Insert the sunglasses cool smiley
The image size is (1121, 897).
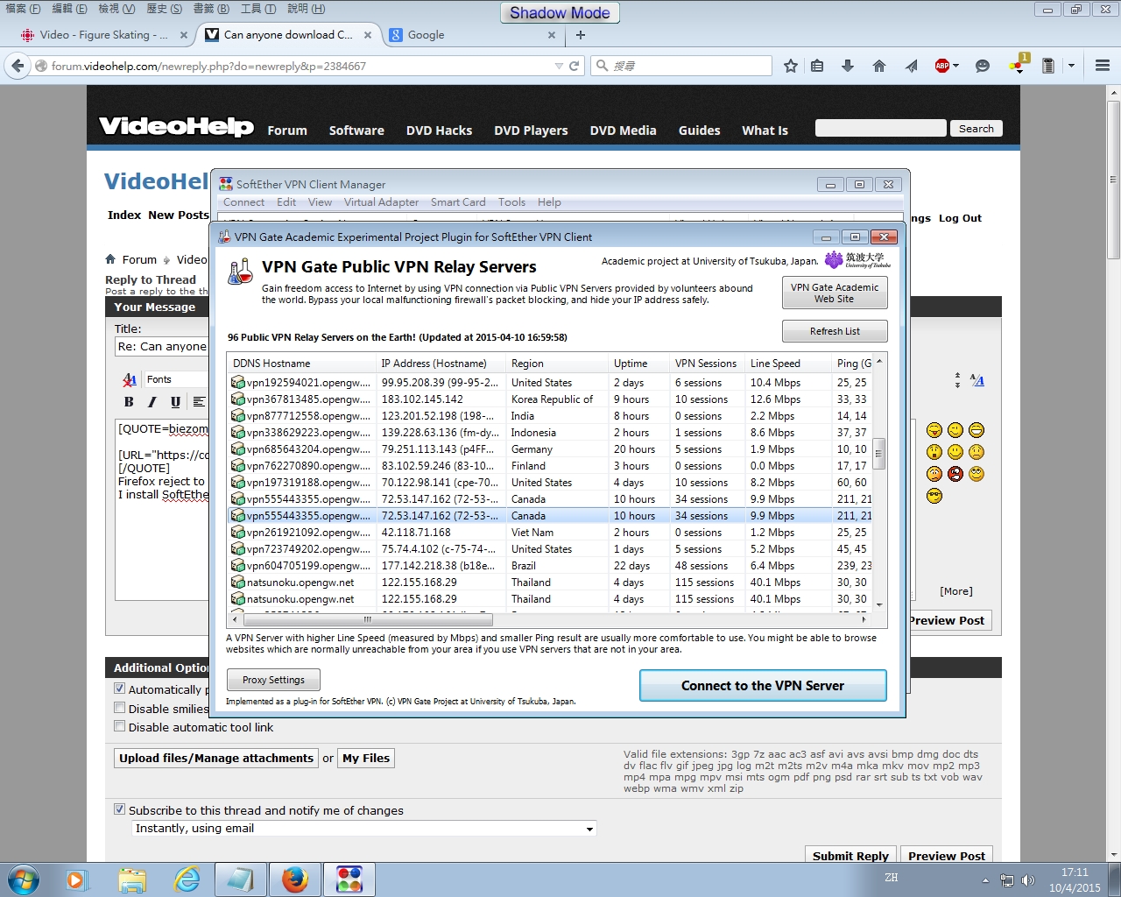934,496
